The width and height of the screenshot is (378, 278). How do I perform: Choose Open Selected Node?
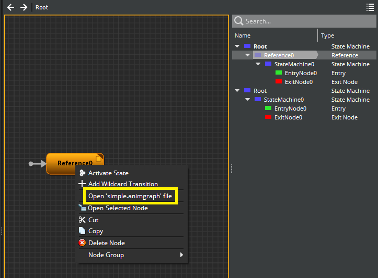pyautogui.click(x=118, y=208)
